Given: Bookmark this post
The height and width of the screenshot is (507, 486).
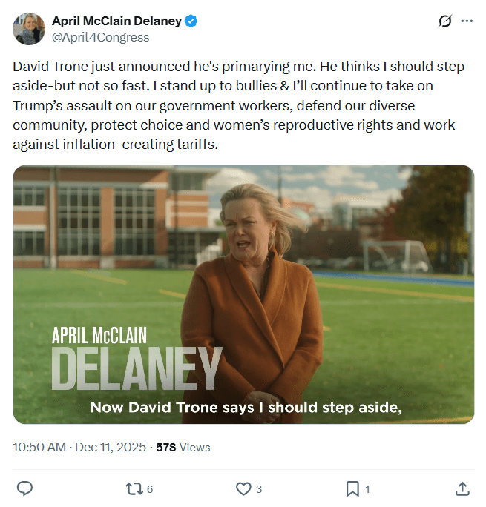Looking at the screenshot, I should point(352,488).
